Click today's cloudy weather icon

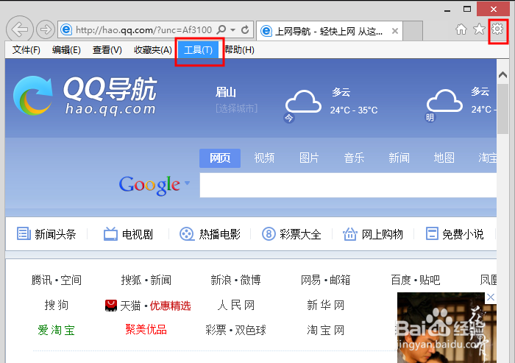point(303,102)
